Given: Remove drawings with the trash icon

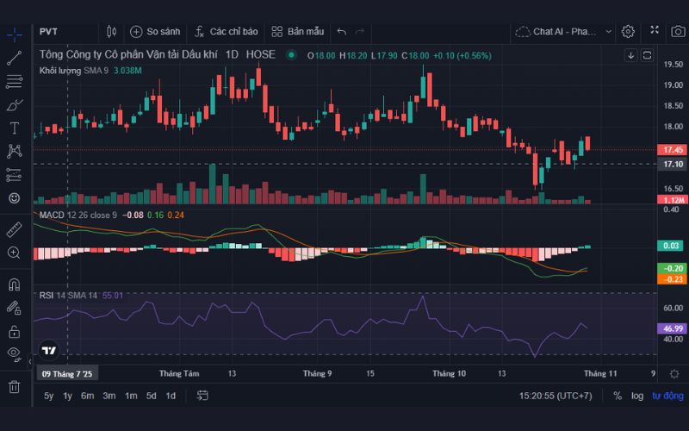Looking at the screenshot, I should click(x=14, y=386).
